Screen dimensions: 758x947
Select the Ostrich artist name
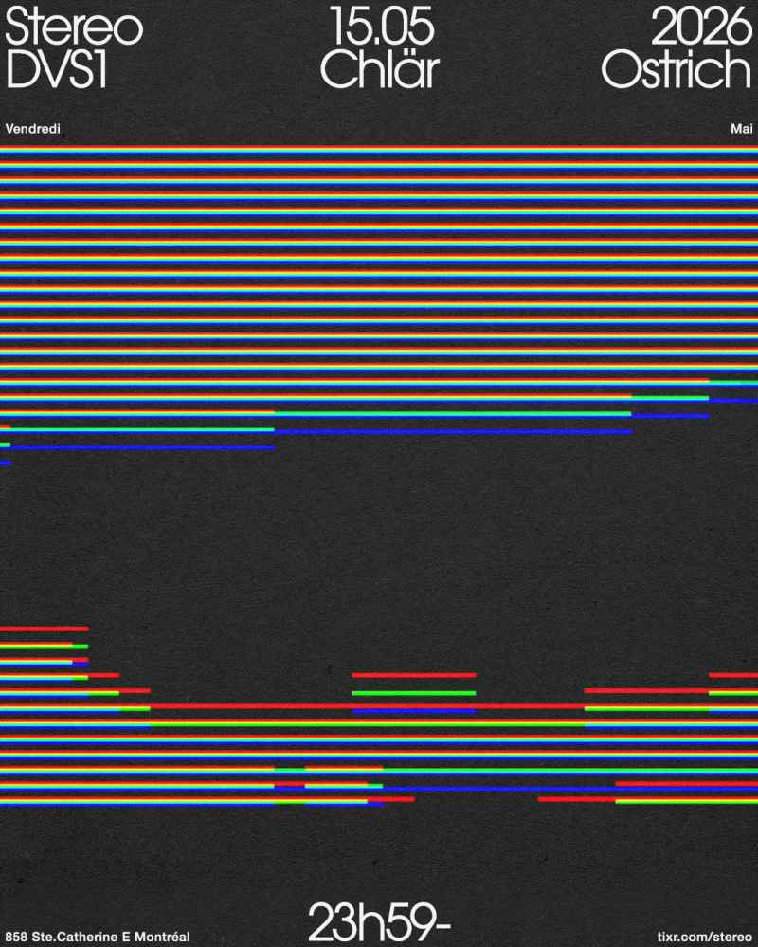pos(677,71)
